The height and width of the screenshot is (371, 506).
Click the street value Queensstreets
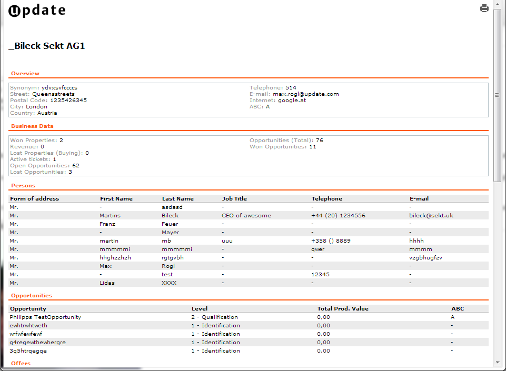pyautogui.click(x=53, y=94)
